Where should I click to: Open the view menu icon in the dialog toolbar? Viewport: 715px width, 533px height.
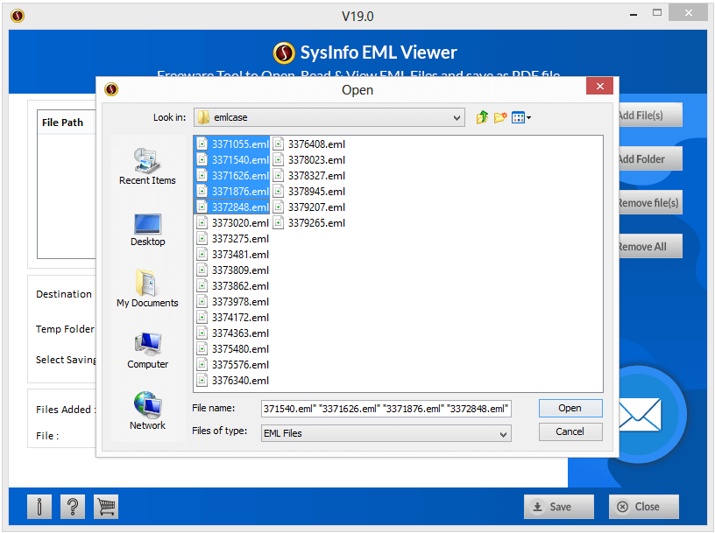click(520, 117)
